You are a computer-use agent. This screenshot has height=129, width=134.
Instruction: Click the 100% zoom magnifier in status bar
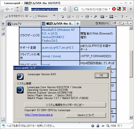point(111,126)
